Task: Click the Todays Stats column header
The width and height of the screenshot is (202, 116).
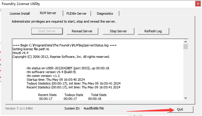Action: [x=74, y=95]
